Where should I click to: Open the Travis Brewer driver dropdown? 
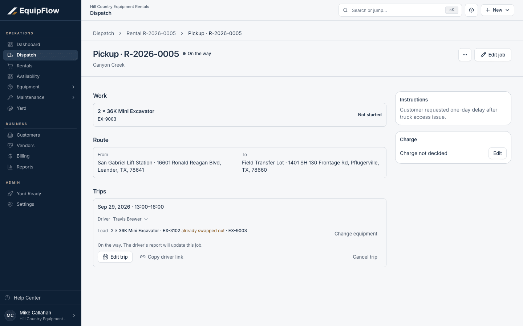(x=130, y=219)
